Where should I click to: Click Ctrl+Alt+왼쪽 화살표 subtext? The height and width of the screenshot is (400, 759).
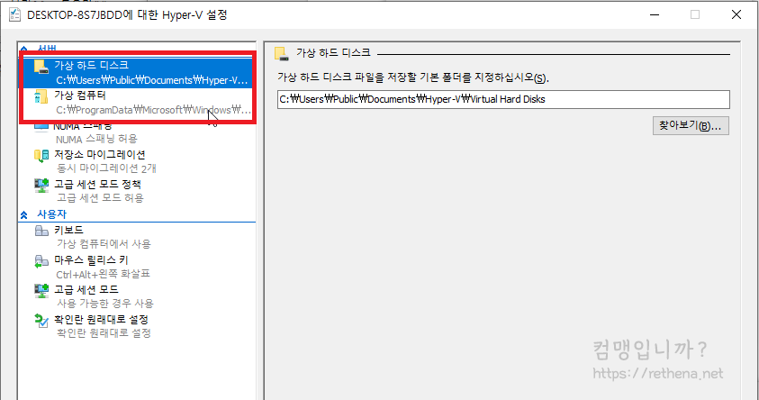(x=103, y=274)
